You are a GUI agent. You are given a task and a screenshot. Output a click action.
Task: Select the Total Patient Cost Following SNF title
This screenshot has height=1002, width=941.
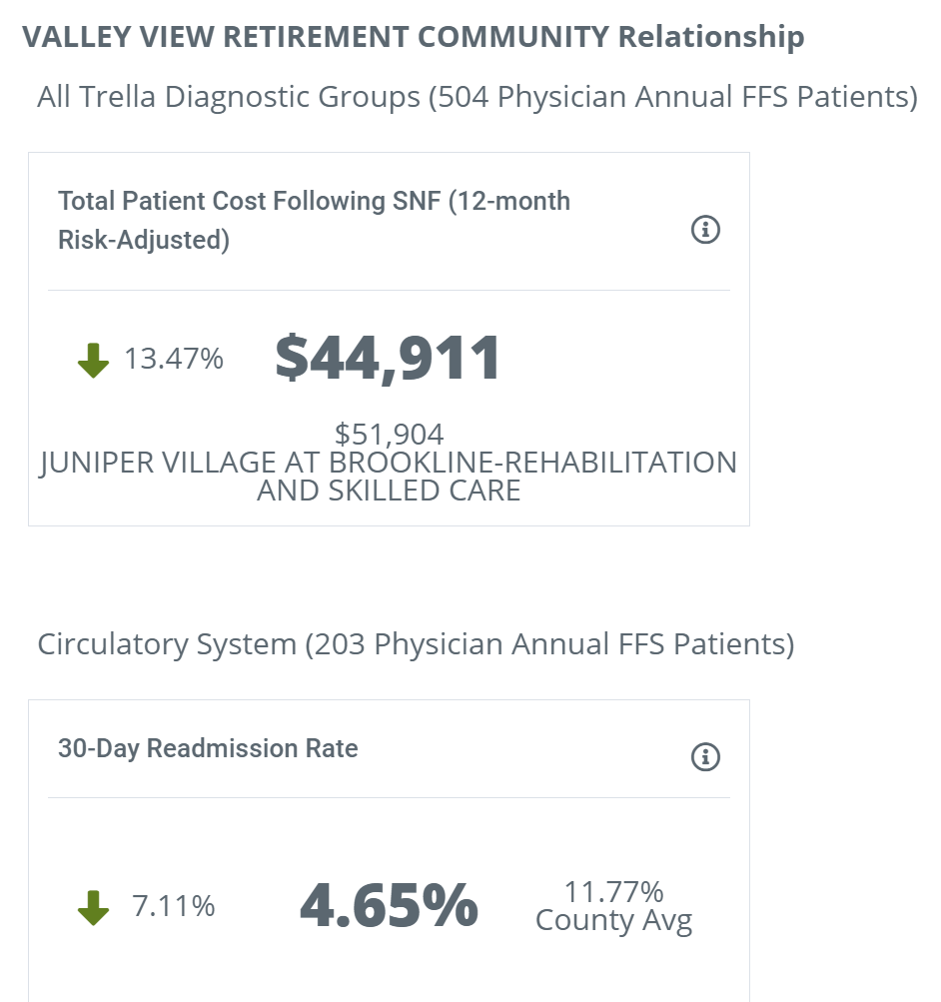click(315, 221)
